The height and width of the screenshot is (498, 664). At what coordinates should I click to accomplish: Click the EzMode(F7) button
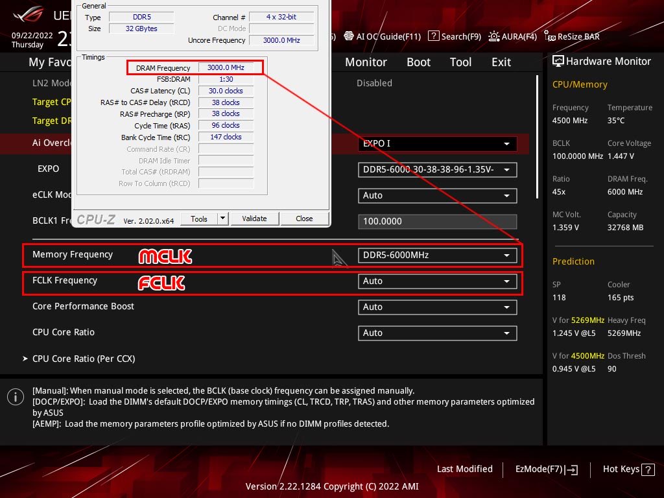click(x=546, y=469)
